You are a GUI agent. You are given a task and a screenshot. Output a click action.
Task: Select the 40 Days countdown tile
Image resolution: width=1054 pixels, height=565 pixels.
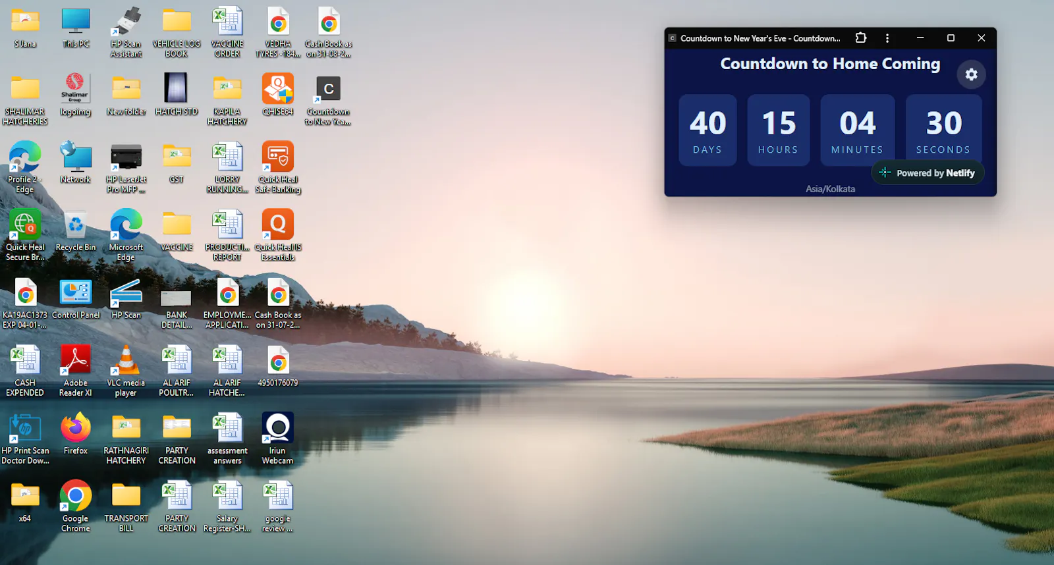(707, 130)
